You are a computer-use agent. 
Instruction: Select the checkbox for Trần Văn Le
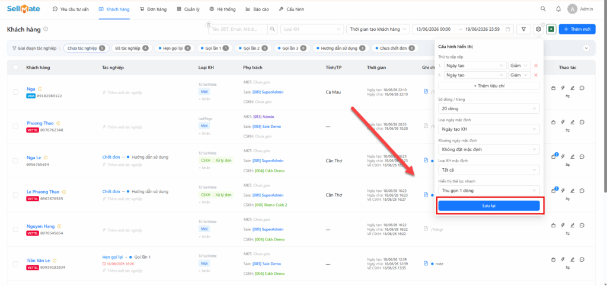tap(15, 263)
